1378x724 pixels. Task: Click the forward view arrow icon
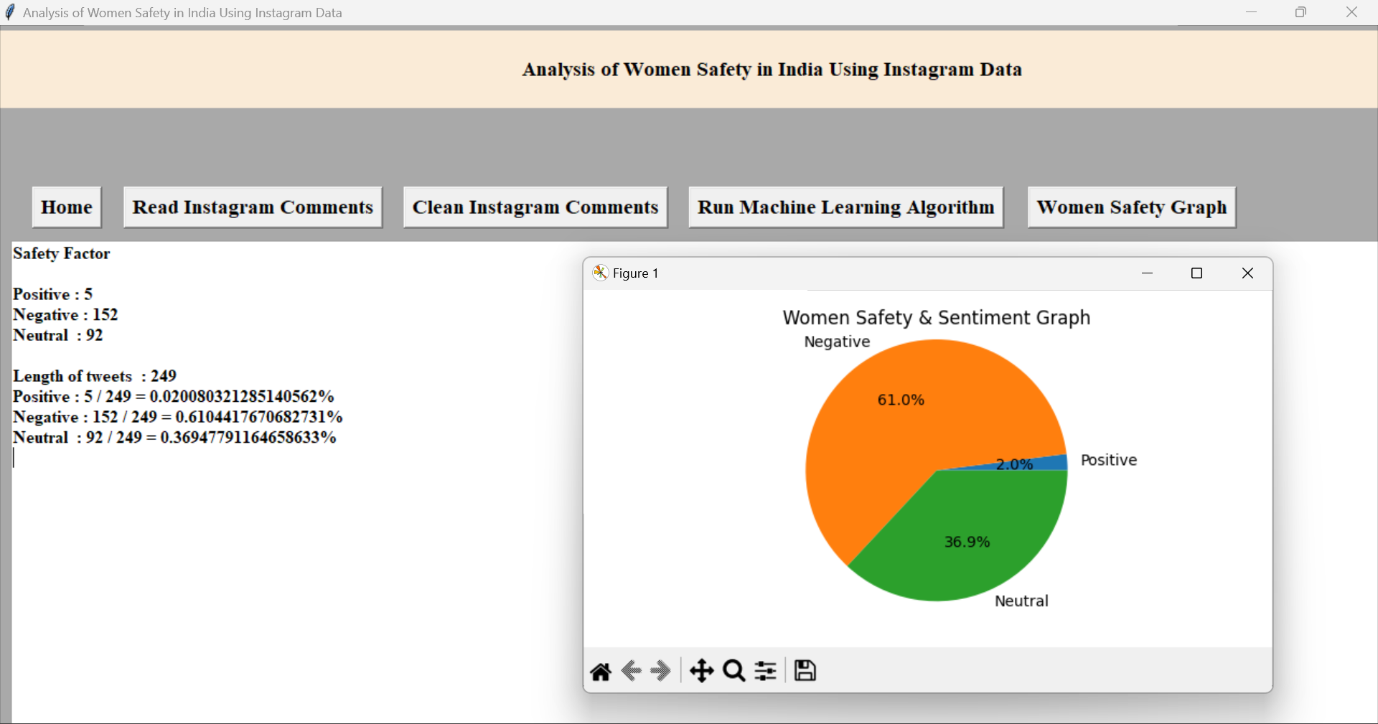point(660,671)
